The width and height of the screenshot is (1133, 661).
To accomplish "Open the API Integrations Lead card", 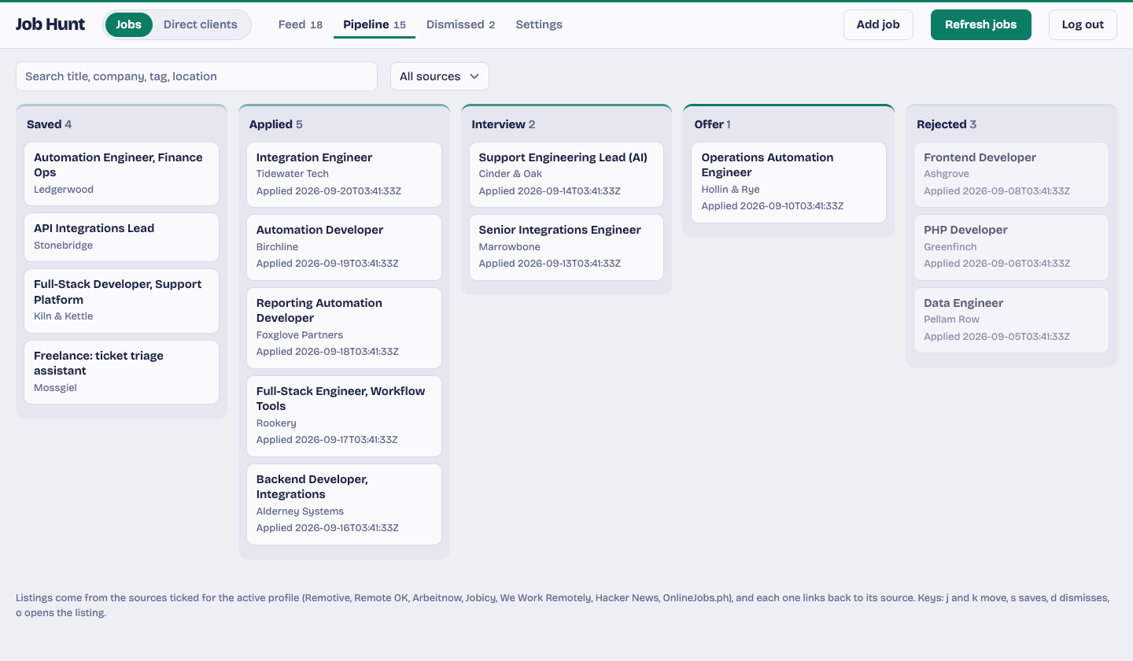I will coord(121,237).
